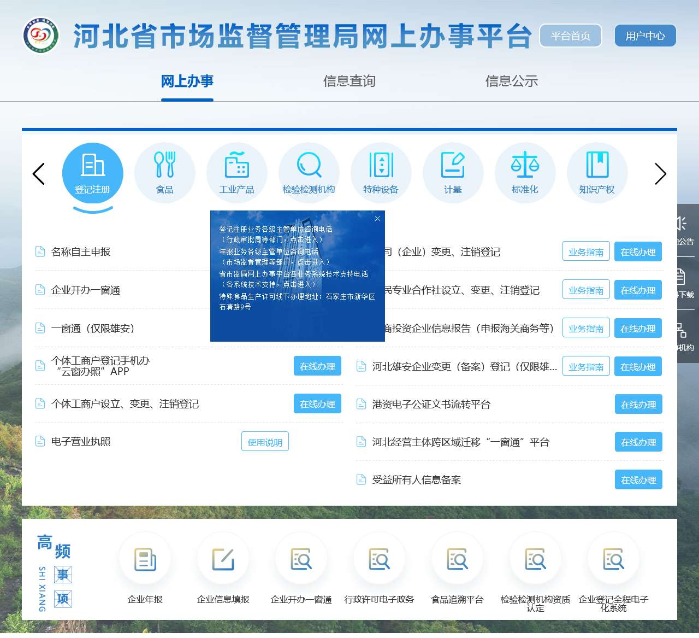Click 在线办理 for 外商投资企业信息报告

(638, 328)
